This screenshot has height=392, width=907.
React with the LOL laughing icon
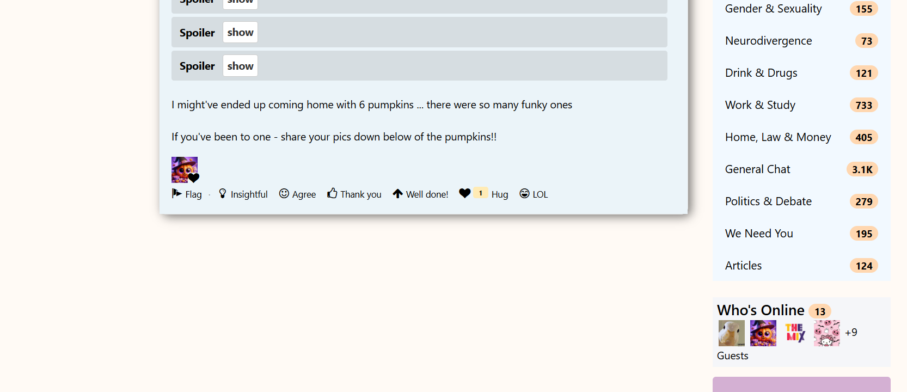coord(524,193)
